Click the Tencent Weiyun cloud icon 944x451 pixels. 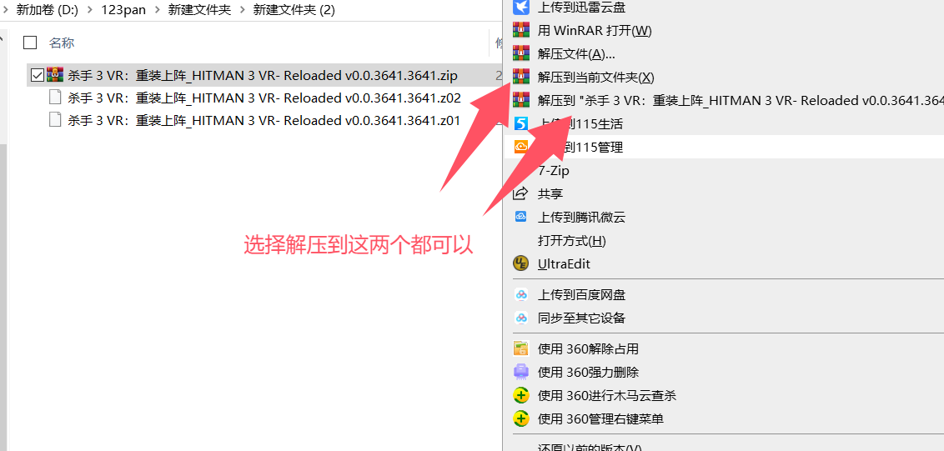tap(520, 216)
